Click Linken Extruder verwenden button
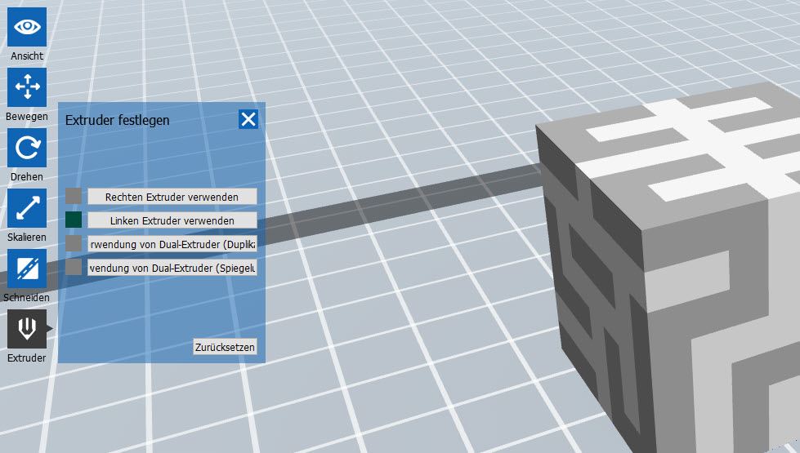 (172, 220)
